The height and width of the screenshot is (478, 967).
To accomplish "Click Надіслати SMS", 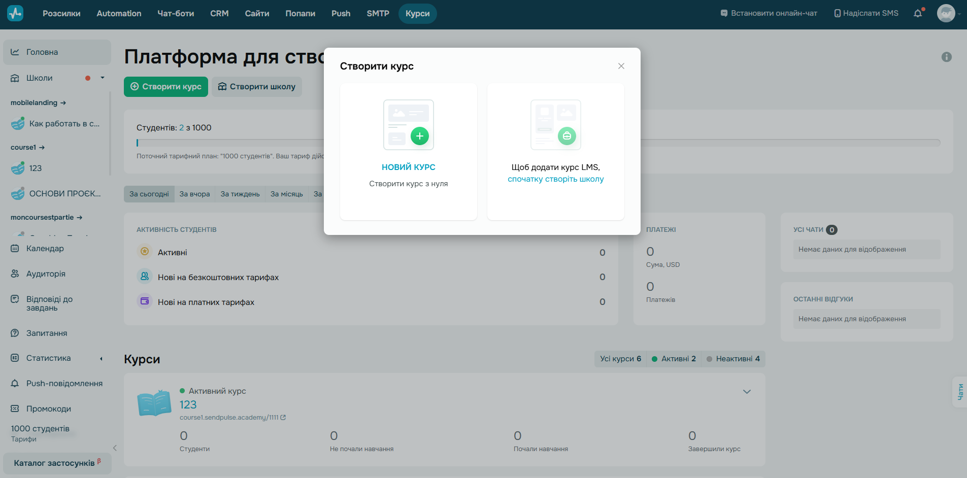I will 866,13.
